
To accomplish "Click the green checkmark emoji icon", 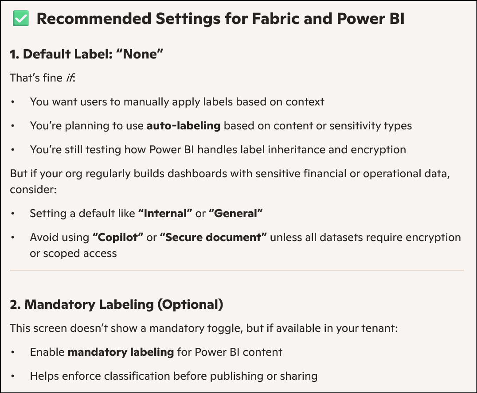I will coord(21,19).
